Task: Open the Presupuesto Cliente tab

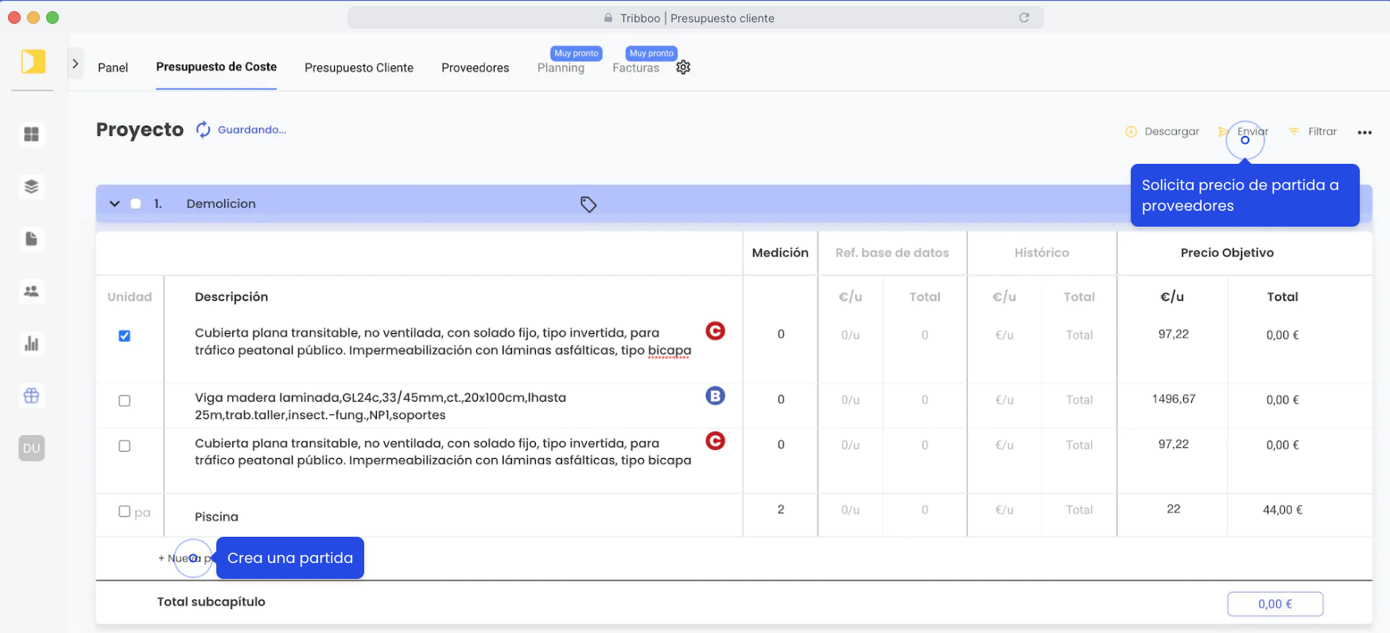Action: 359,68
